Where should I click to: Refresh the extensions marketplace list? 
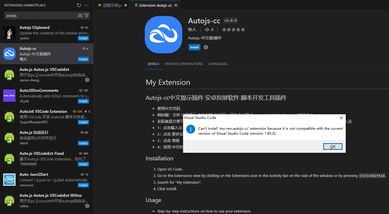pos(79,5)
